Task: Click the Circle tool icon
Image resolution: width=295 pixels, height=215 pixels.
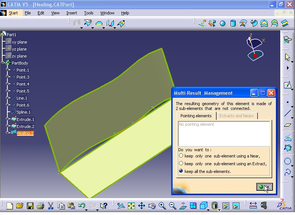Action: 288,161
